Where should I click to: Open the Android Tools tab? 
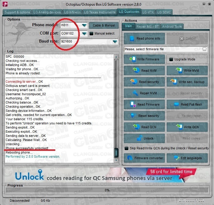(x=172, y=26)
